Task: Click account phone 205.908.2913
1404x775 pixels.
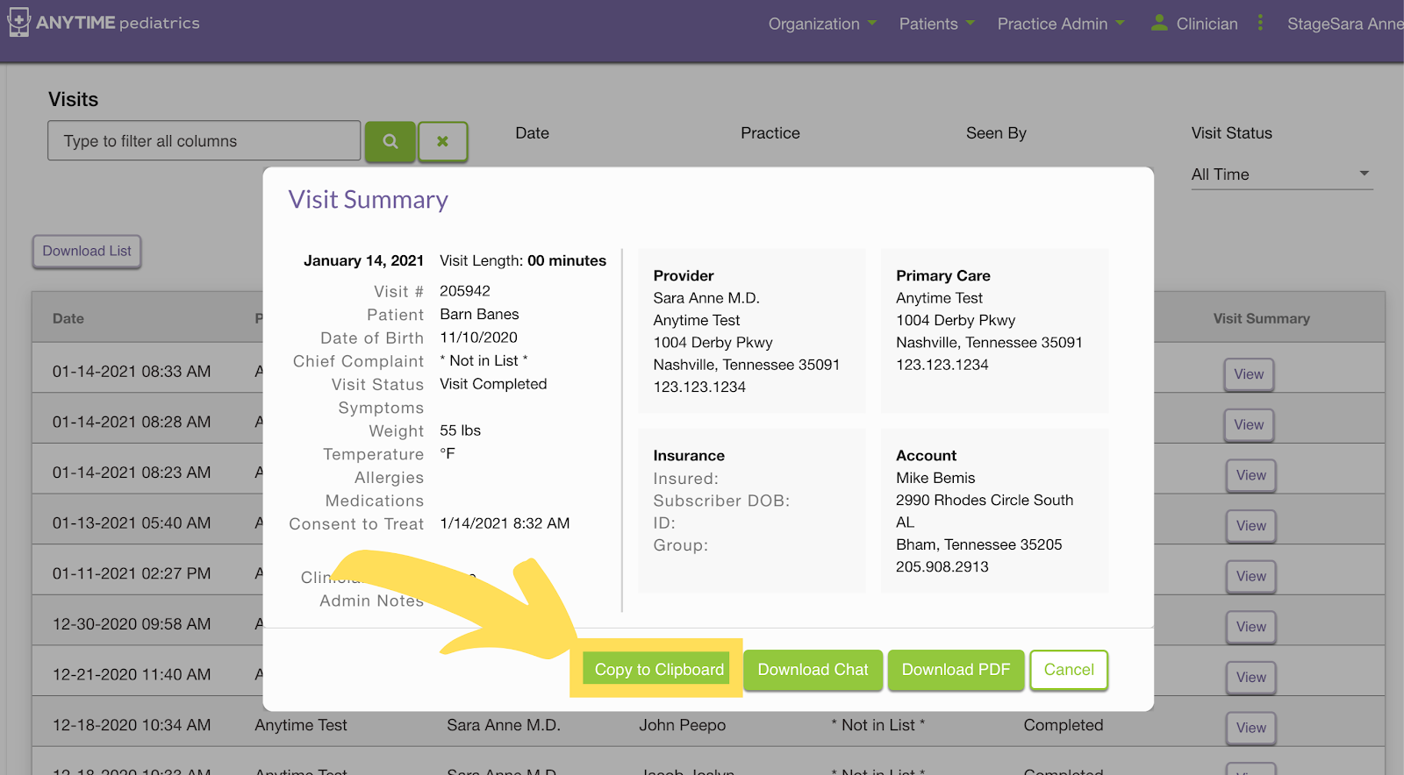Action: tap(942, 567)
